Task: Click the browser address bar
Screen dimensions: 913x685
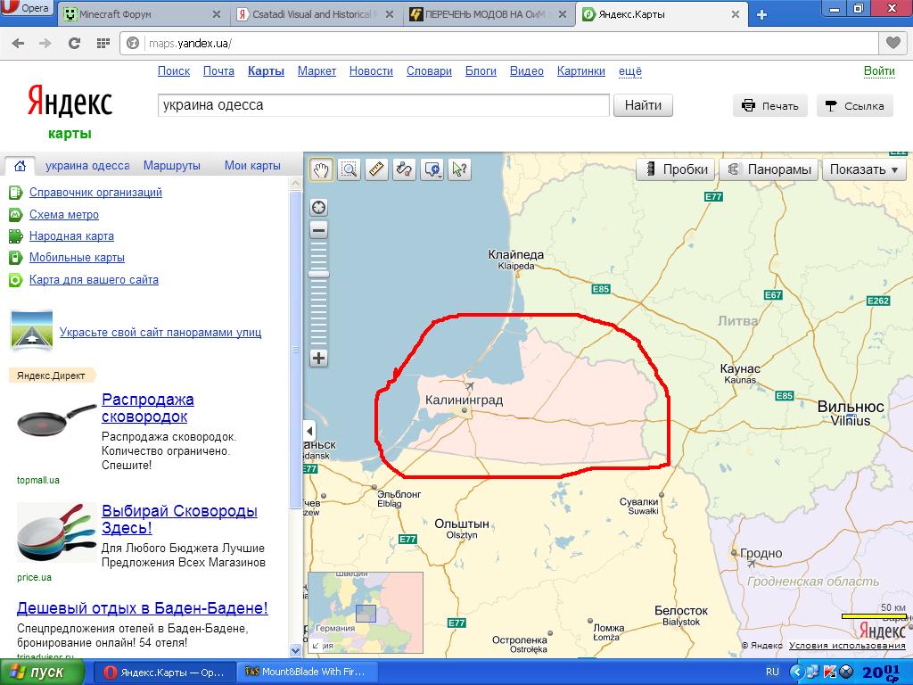Action: [x=499, y=43]
